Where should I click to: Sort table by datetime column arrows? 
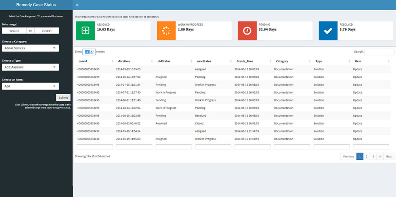pos(152,61)
